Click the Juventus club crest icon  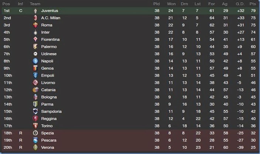click(x=35, y=11)
